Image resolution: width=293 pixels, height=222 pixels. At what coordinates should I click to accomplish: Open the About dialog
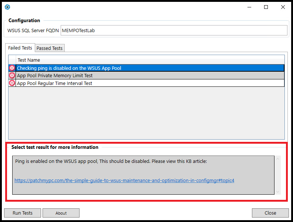(61, 213)
